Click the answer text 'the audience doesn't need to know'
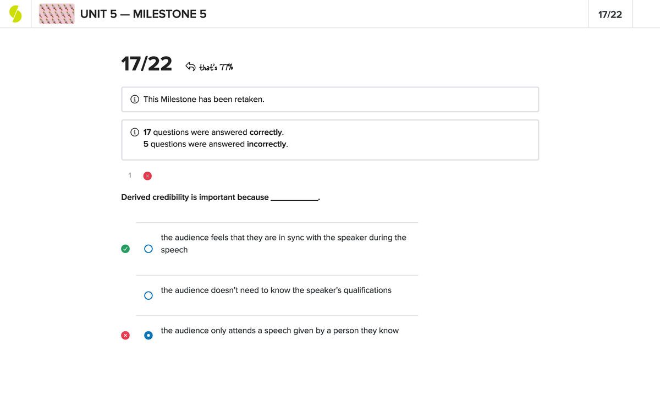 pos(276,290)
